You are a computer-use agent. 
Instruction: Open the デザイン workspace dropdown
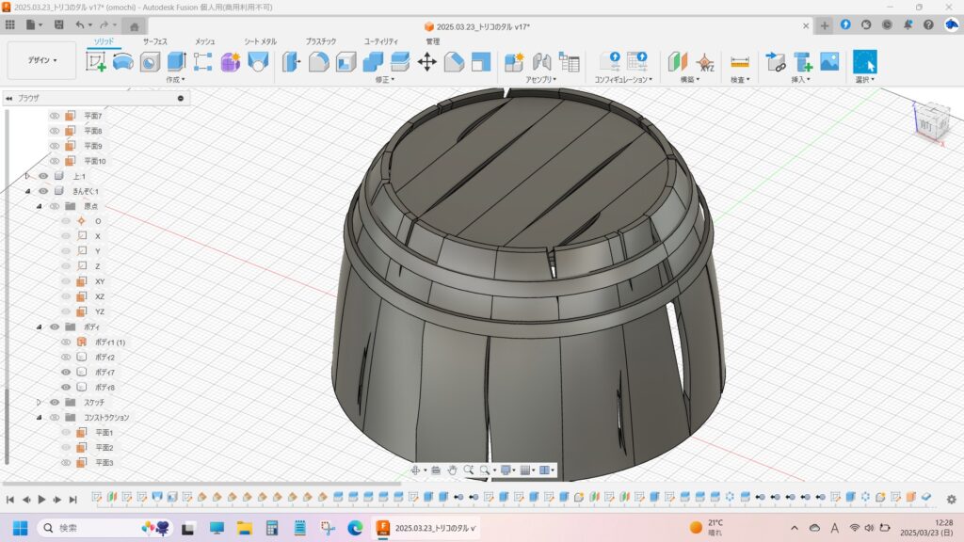point(41,60)
